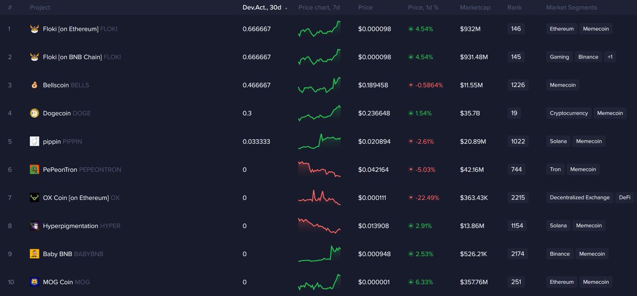Click the $363.43K marketcap value
The image size is (637, 296).
[x=475, y=198]
